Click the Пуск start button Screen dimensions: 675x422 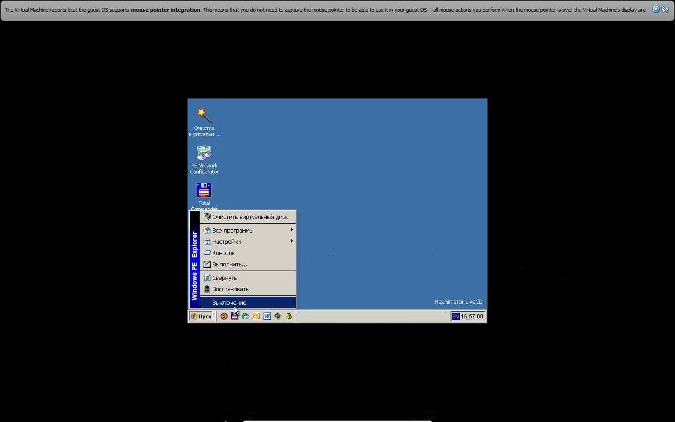201,316
